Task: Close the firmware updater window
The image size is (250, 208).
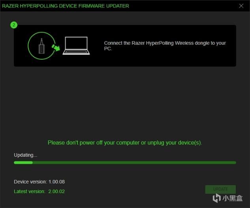Action: [x=241, y=6]
